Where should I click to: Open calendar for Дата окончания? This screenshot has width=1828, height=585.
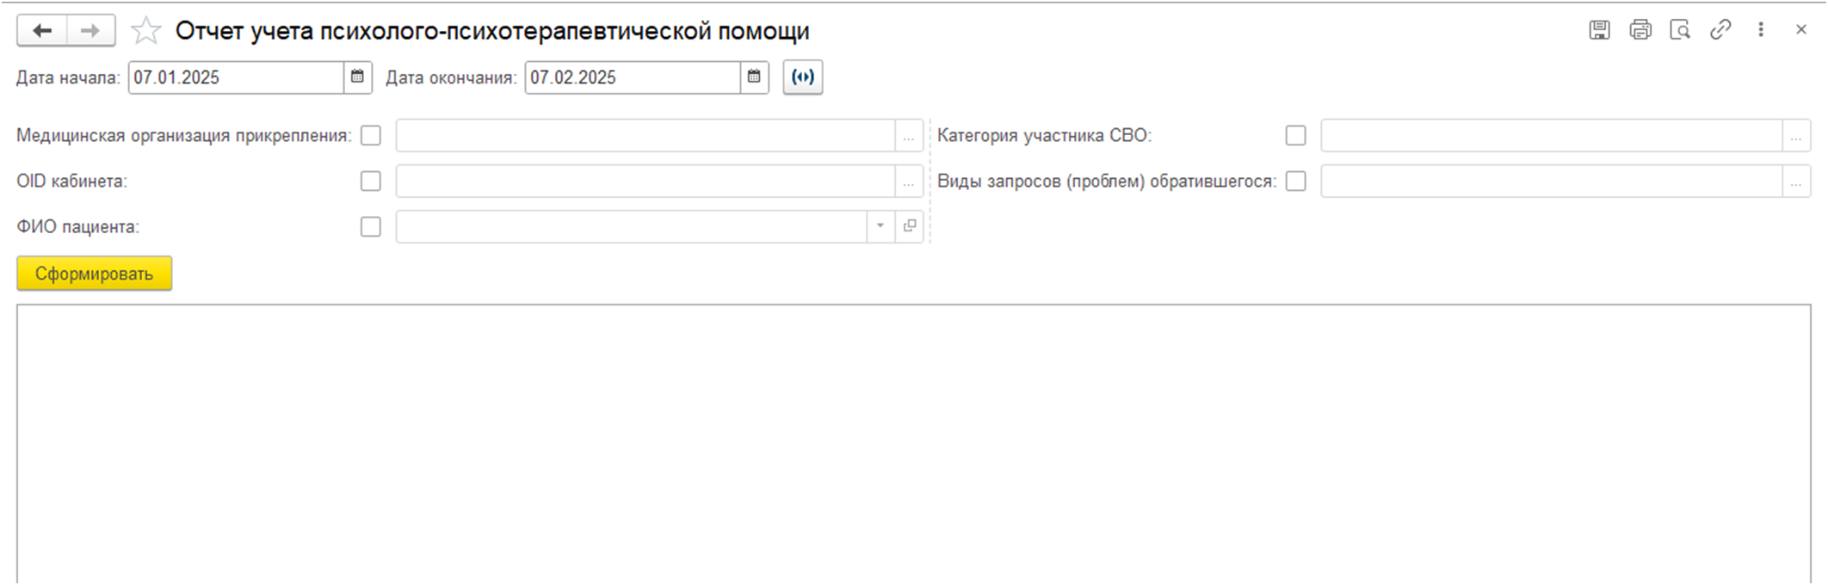pos(754,77)
